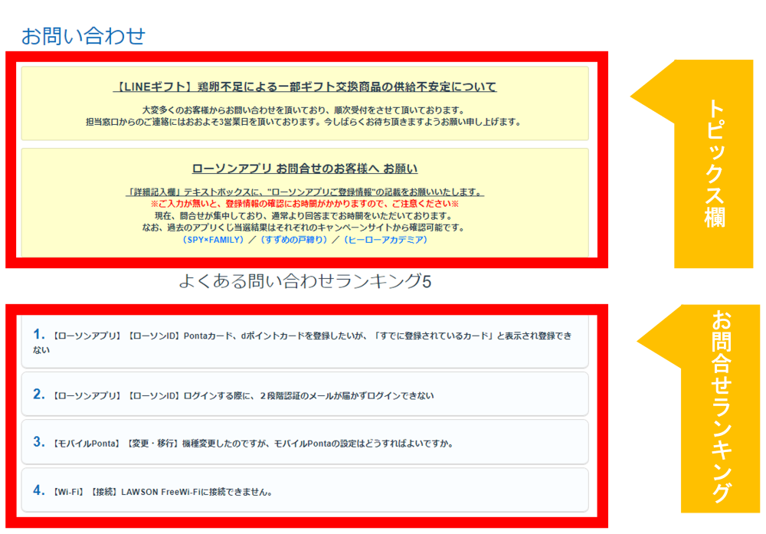
Task: Open the すずめの戸締り campaign link
Action: [x=293, y=240]
